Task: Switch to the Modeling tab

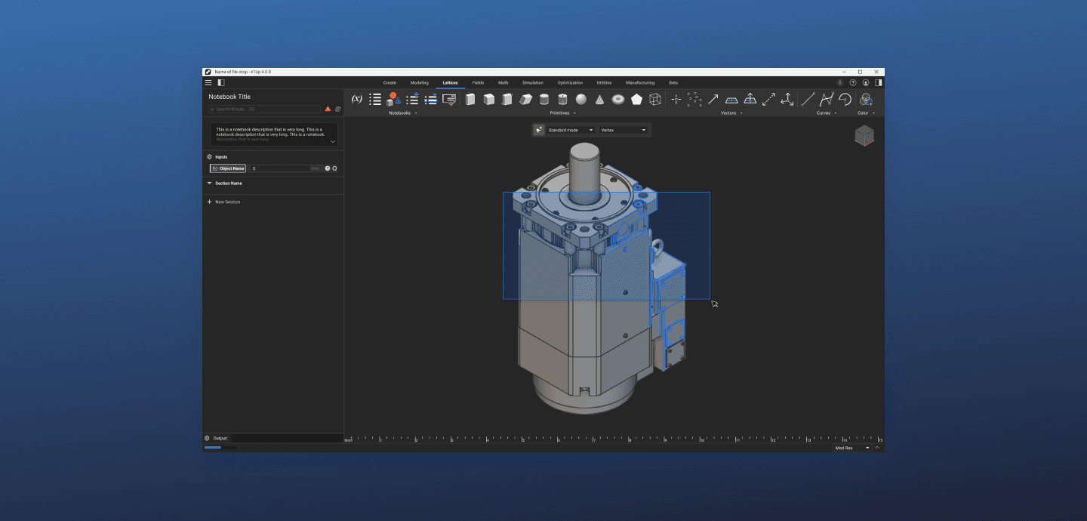Action: click(419, 82)
